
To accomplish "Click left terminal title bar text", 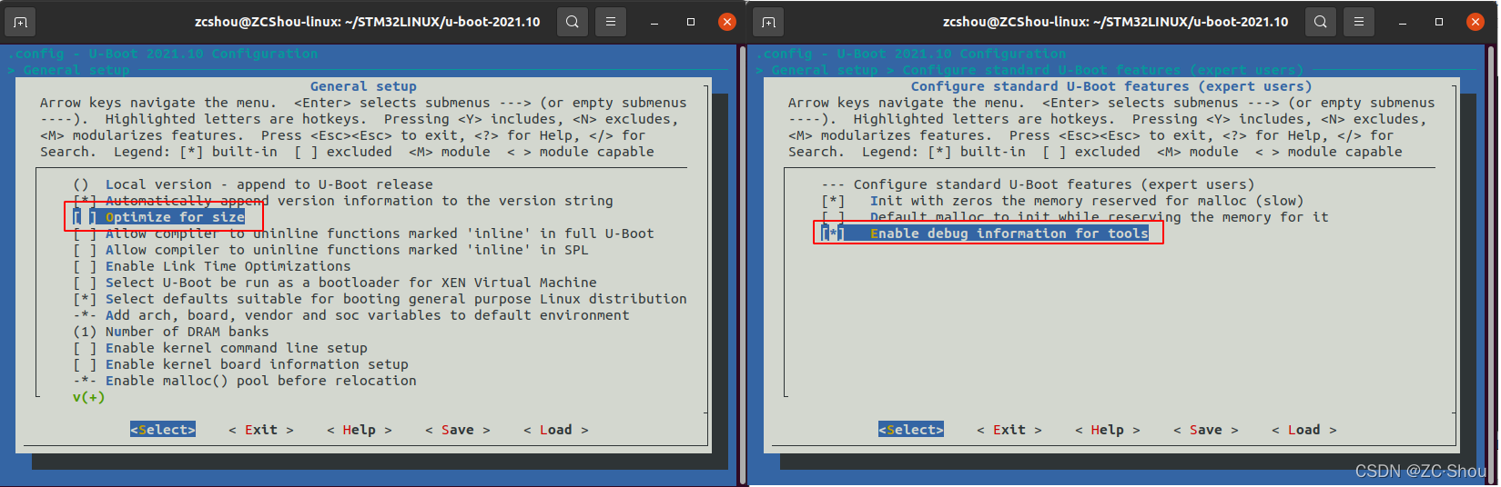I will 368,22.
